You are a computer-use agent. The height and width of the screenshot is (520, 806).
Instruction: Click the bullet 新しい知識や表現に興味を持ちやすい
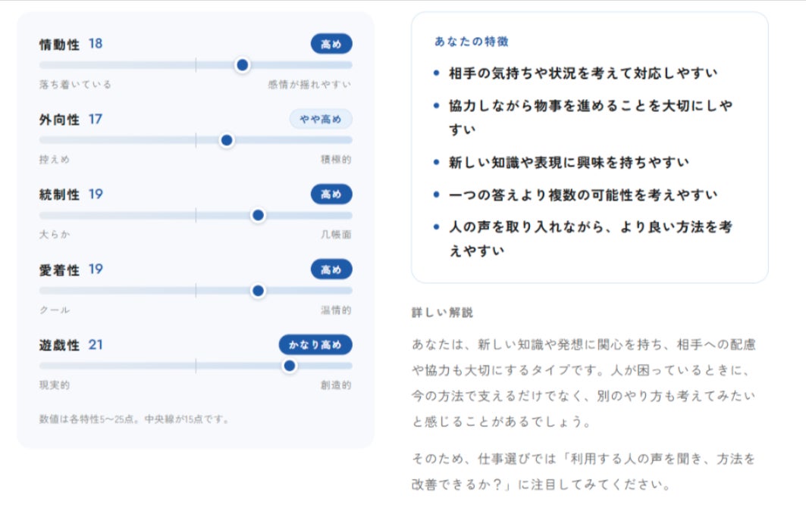tap(569, 163)
